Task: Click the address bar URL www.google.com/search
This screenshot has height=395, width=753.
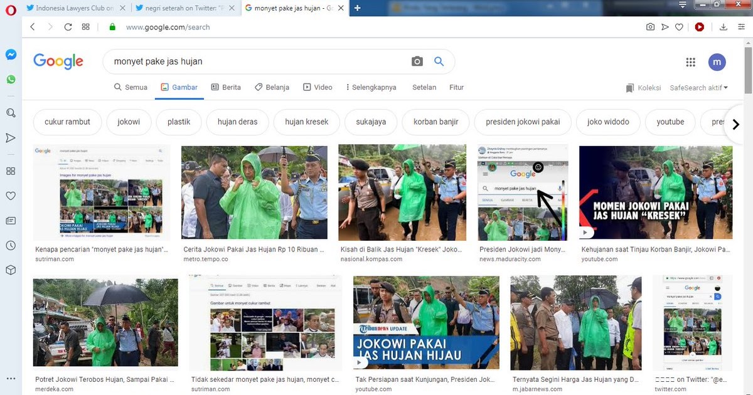Action: (168, 27)
